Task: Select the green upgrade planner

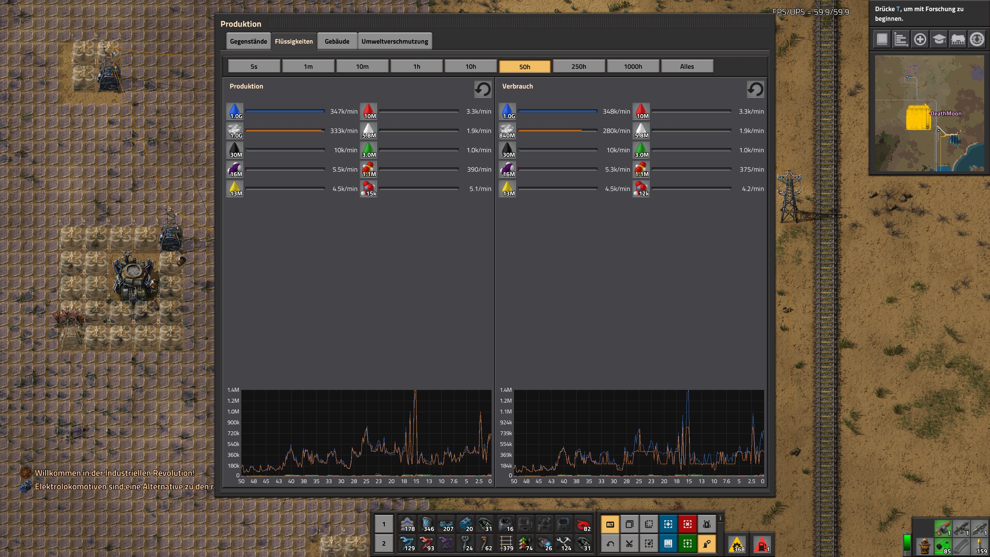Action: [688, 543]
